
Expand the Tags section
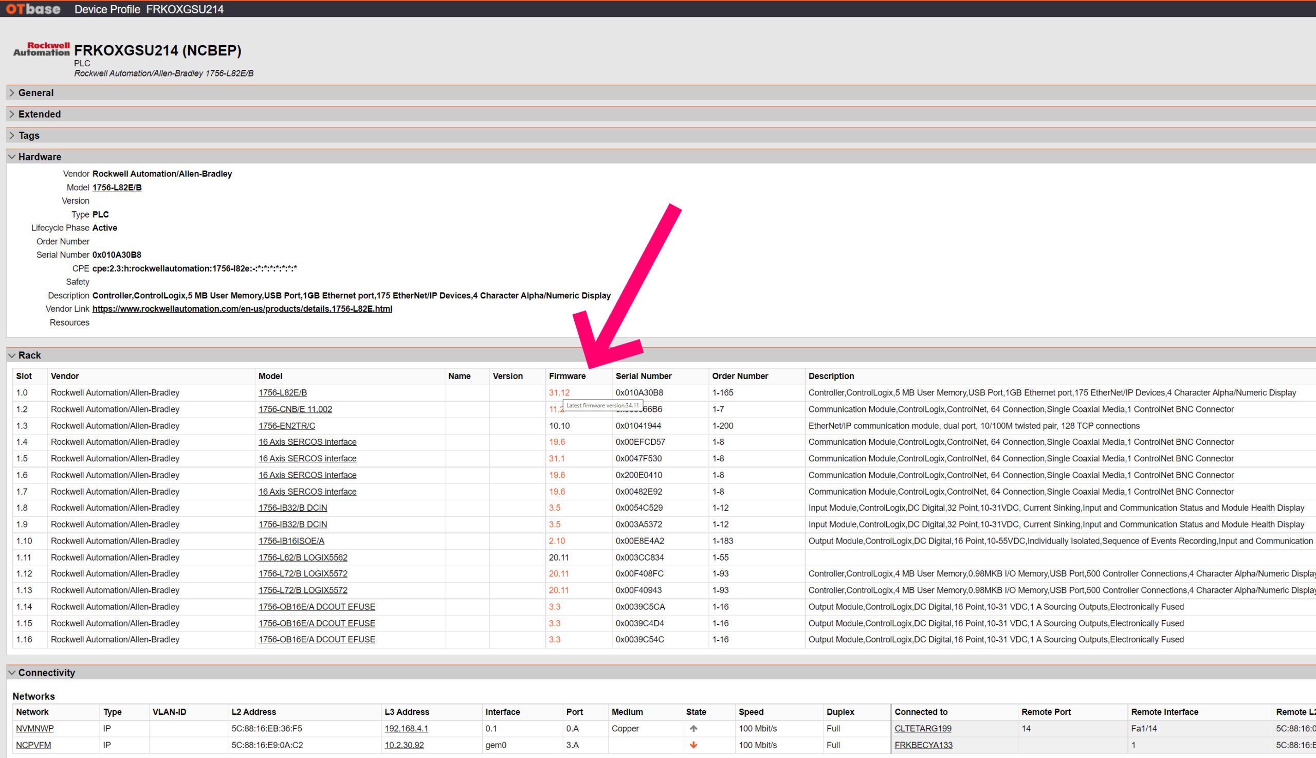pos(12,135)
